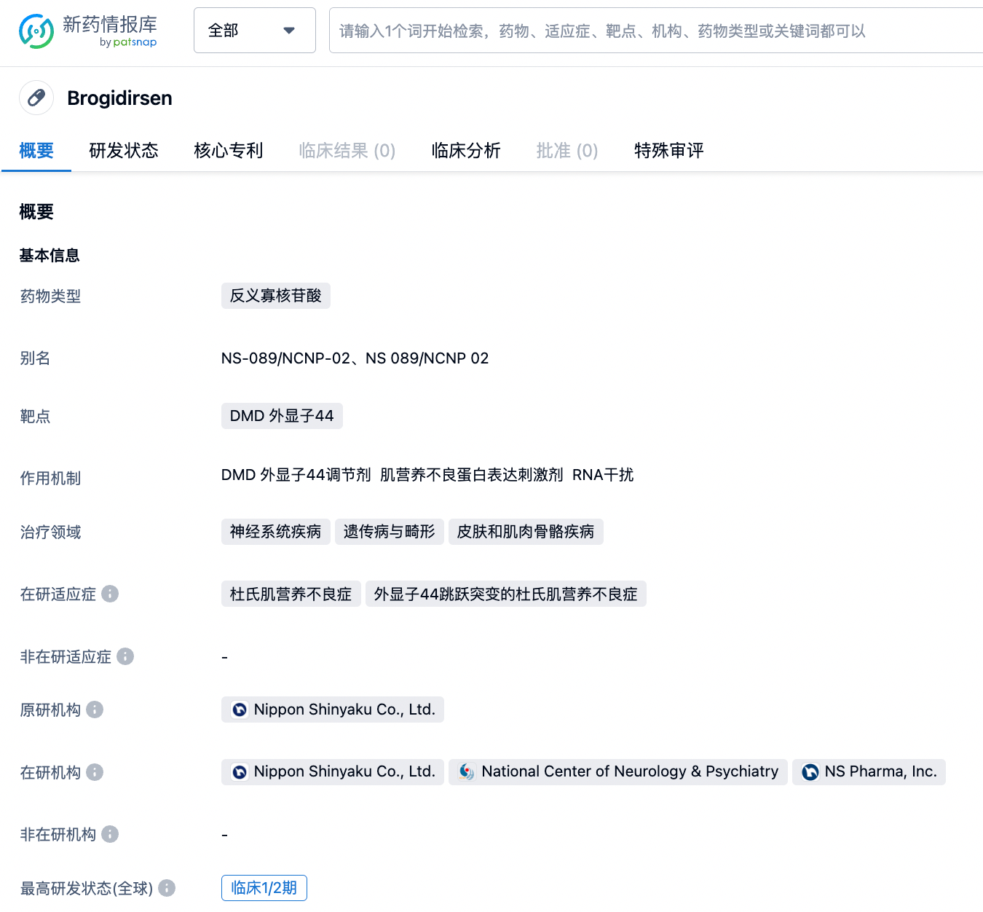Open the 遗传病与畸形 therapeutic area tag

390,532
